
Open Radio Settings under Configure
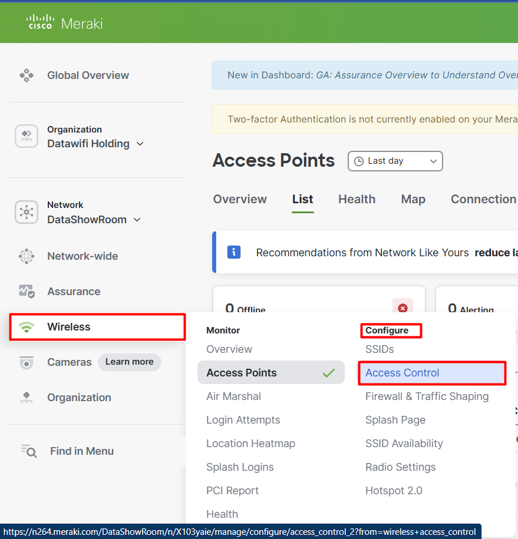tap(400, 467)
